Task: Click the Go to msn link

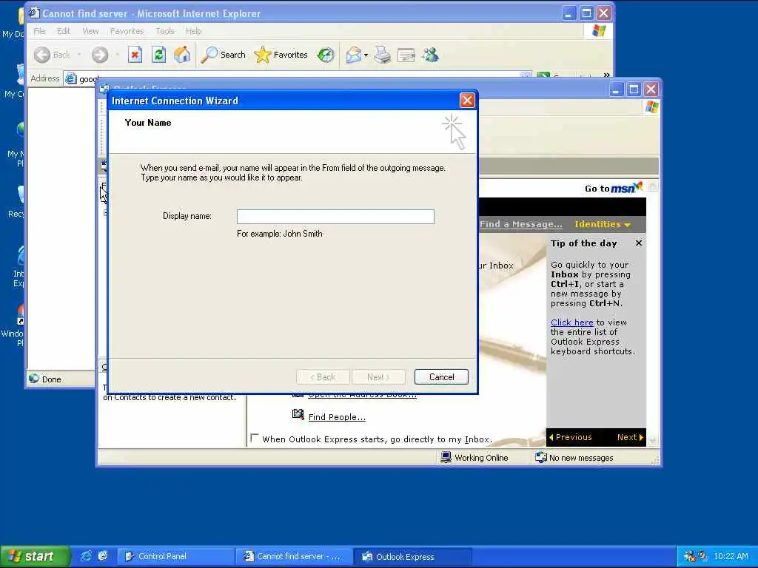Action: click(x=613, y=188)
